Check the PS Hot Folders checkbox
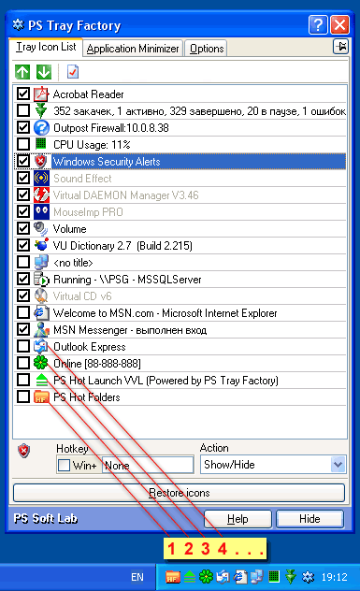The image size is (360, 591). (x=23, y=396)
